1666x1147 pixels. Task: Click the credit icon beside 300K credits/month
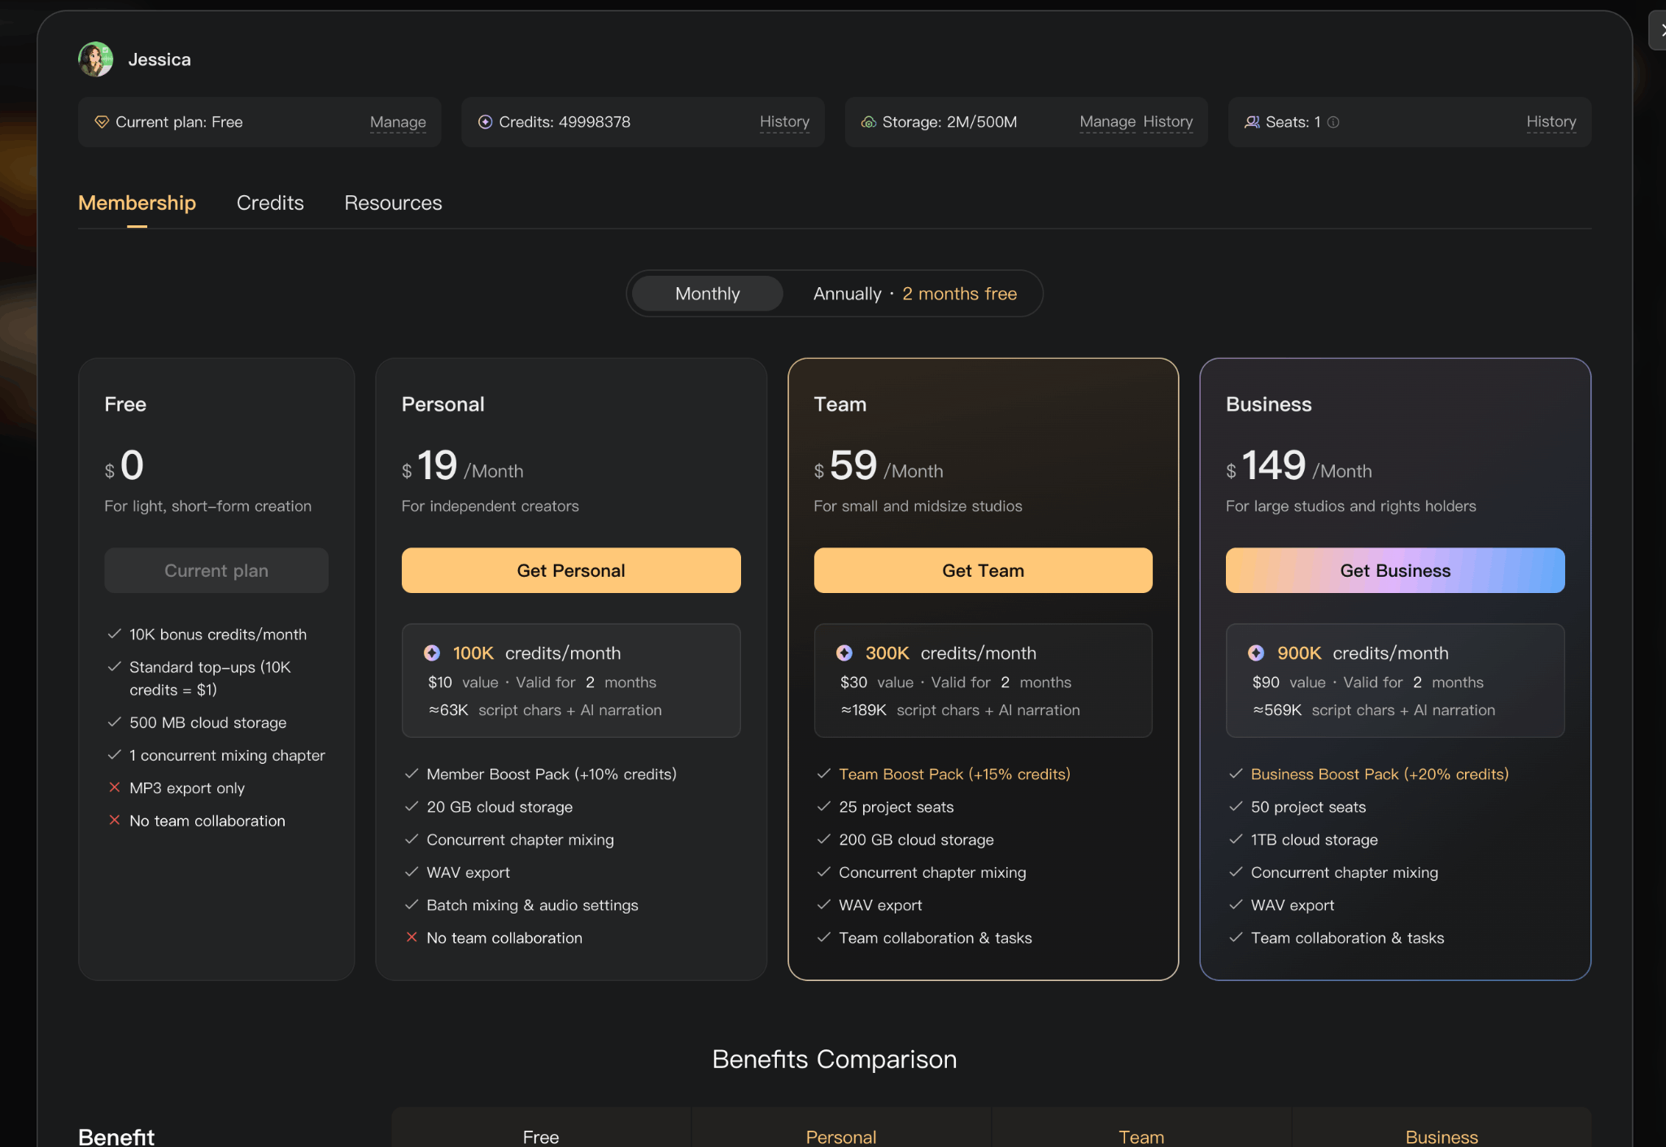(x=844, y=653)
